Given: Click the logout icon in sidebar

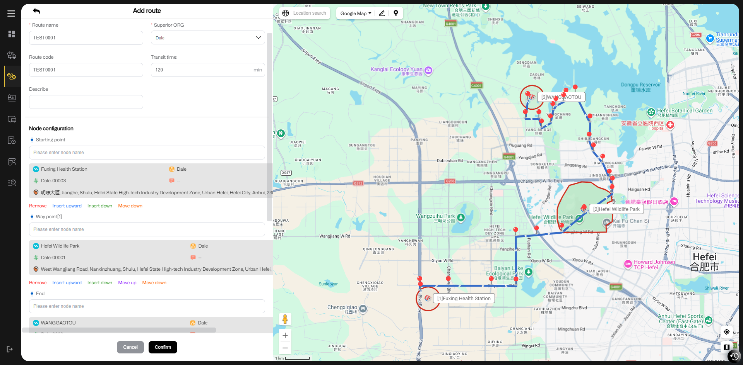Looking at the screenshot, I should [x=10, y=349].
